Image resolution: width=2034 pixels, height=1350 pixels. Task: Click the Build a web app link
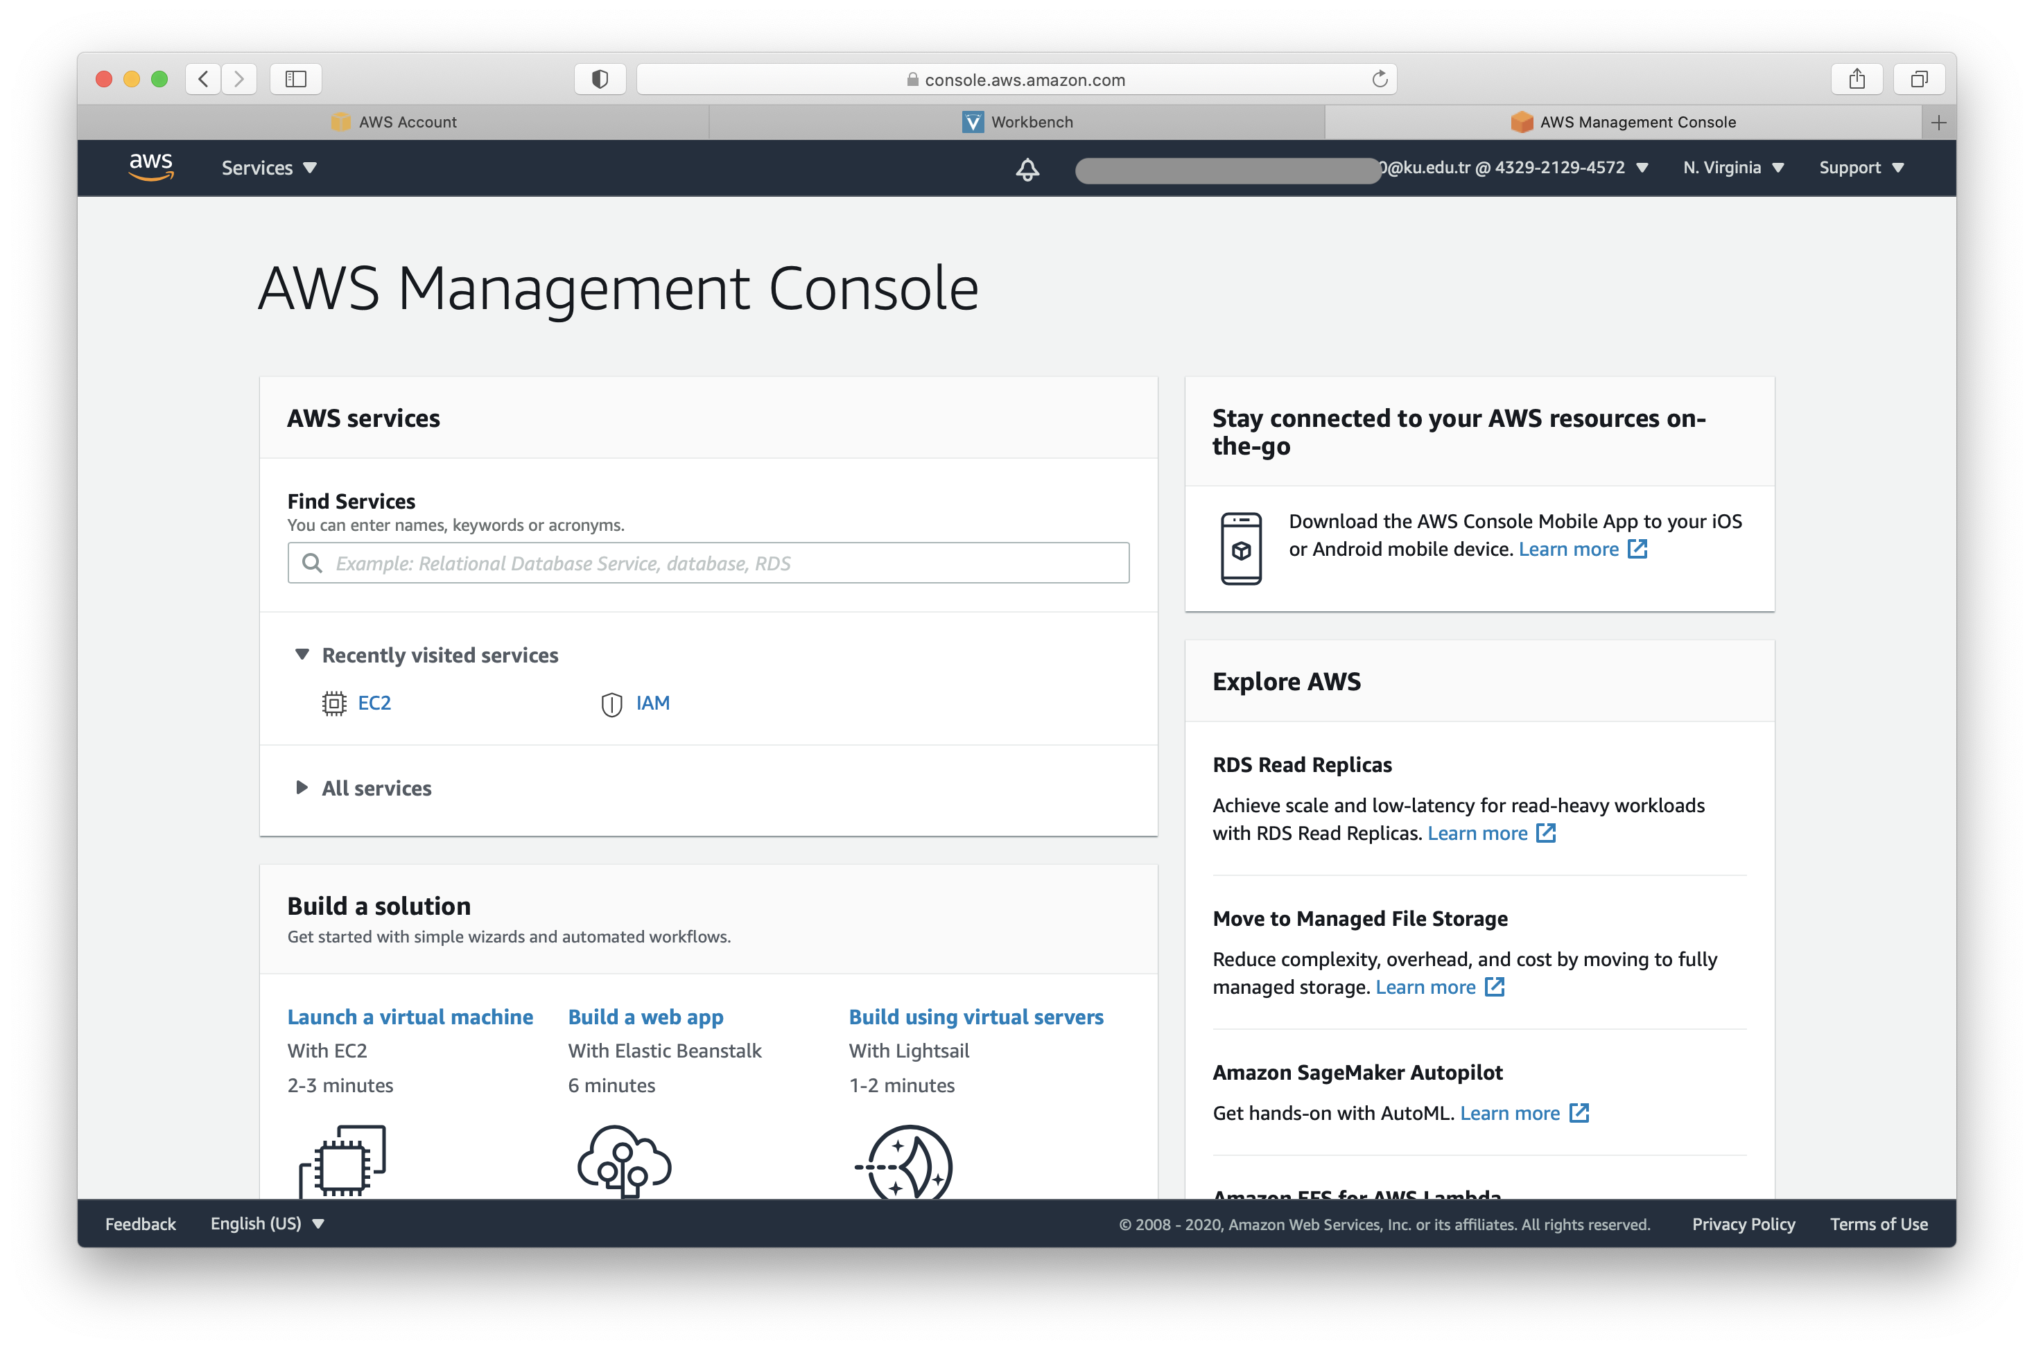click(x=645, y=1017)
